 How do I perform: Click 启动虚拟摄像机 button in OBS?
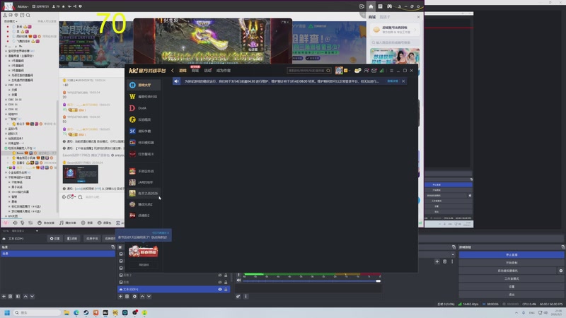(x=507, y=271)
